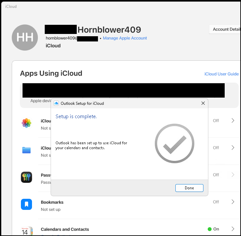Click the blue Bookmarks icon

[26, 204]
